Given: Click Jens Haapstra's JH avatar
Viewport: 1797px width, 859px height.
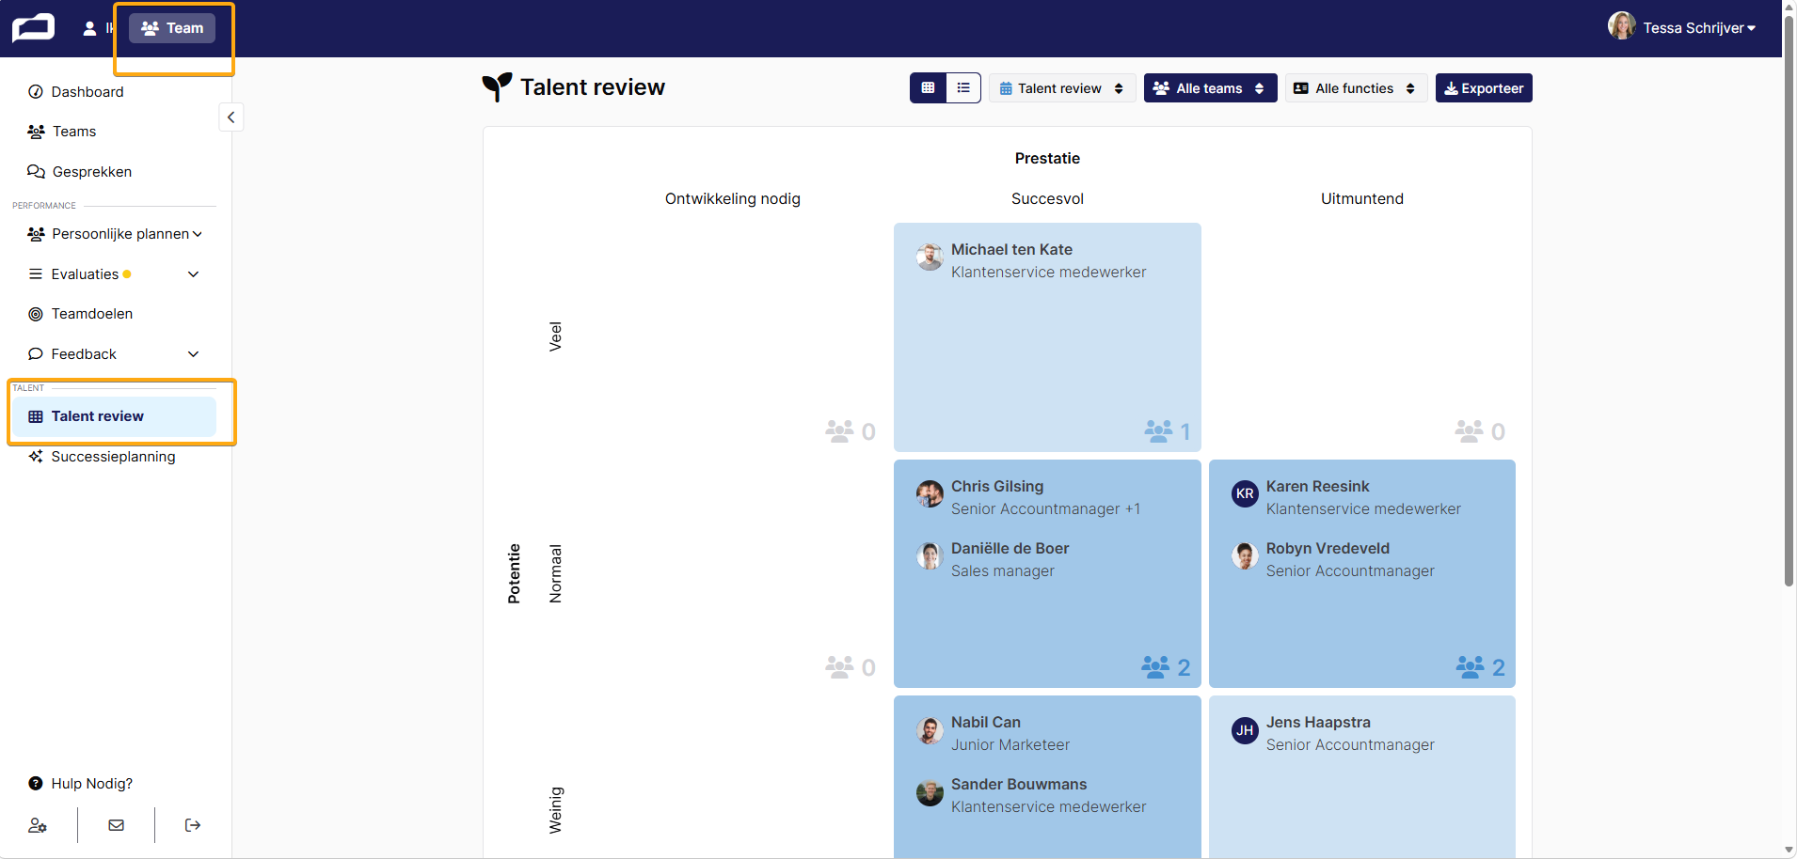Looking at the screenshot, I should point(1245,730).
